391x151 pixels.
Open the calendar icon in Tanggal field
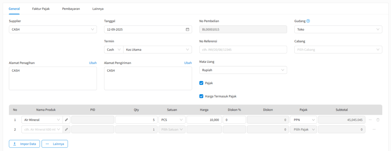point(187,29)
